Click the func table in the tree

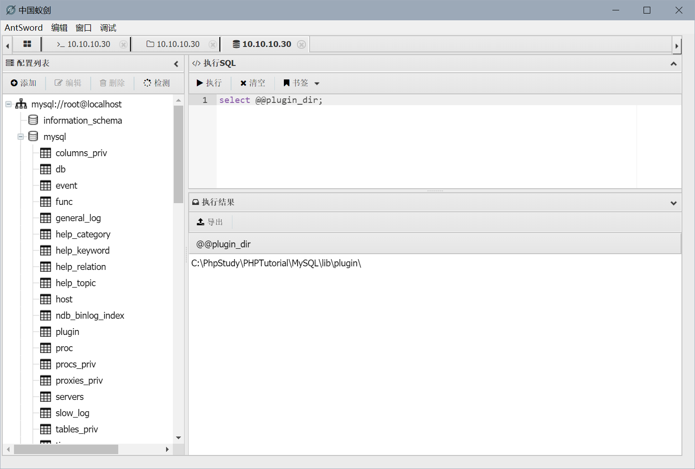[x=64, y=202]
